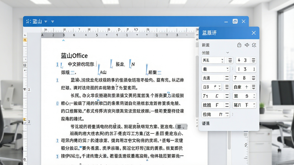
Task: Click the boxed grid icon in the left vertical toolbar
Action: pos(25,65)
